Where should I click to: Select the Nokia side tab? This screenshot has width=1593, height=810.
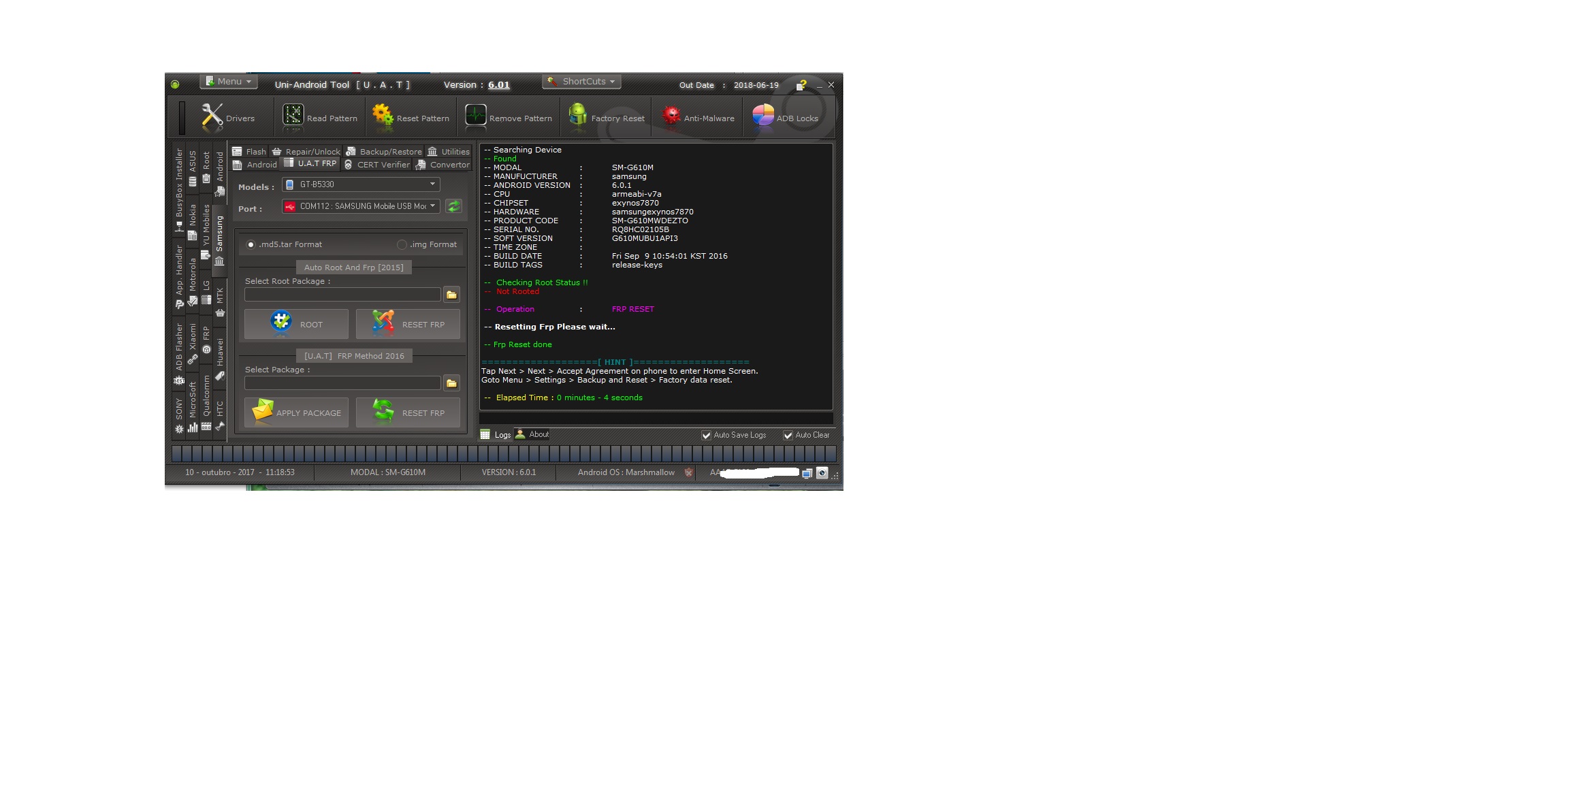tap(193, 221)
